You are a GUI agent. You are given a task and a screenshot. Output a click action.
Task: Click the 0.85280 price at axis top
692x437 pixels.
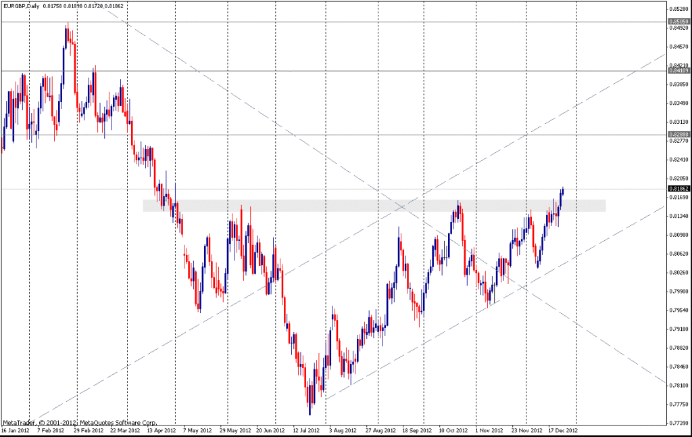[x=678, y=9]
